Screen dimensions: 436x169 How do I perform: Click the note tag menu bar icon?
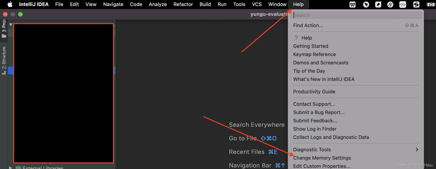click(378, 4)
